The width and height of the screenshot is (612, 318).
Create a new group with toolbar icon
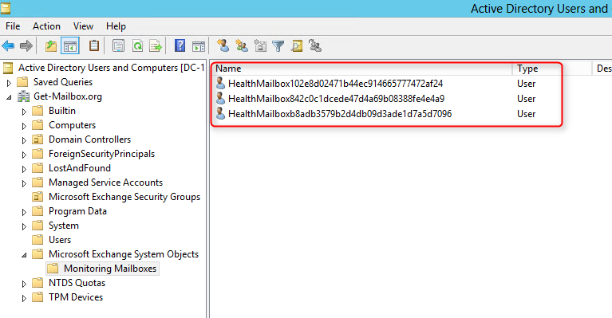click(x=242, y=46)
